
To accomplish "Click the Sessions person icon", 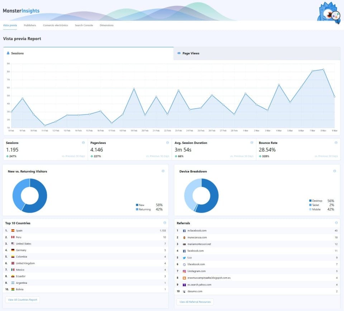I will click(8, 53).
